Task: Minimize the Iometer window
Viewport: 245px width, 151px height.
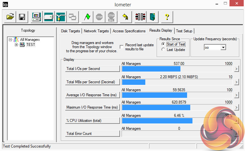Action: point(217,4)
